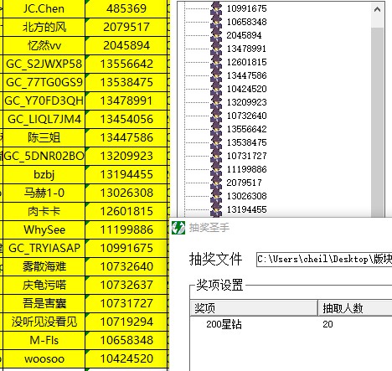Click spreadsheet cell GC_S2JWXP58
The image size is (392, 371).
coord(44,64)
